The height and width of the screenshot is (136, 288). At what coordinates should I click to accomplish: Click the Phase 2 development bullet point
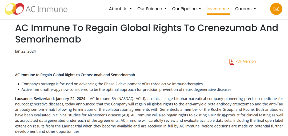pos(112,84)
